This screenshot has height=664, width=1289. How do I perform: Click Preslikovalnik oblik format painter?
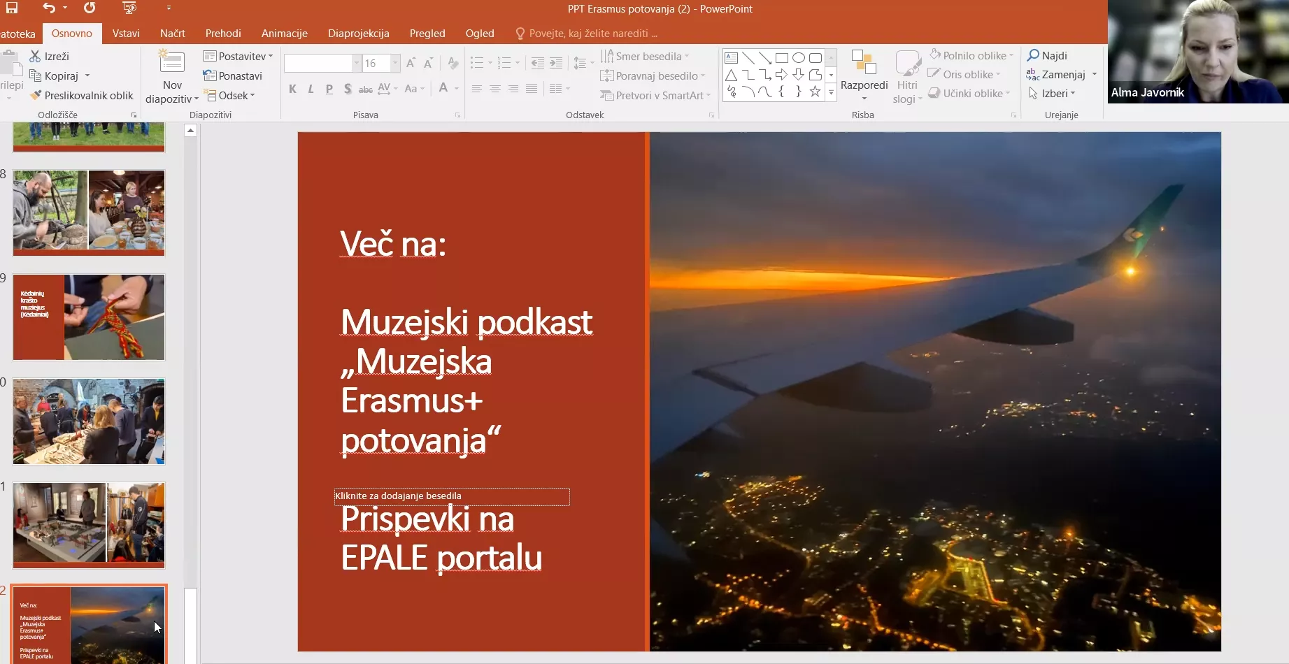(81, 95)
